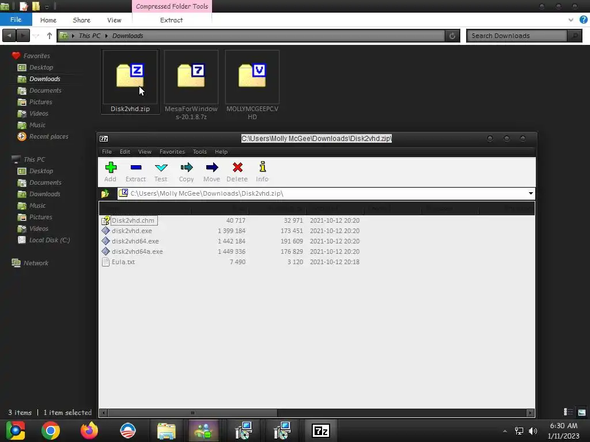The image size is (590, 442).
Task: Open the 7-Zip File menu
Action: pyautogui.click(x=107, y=152)
